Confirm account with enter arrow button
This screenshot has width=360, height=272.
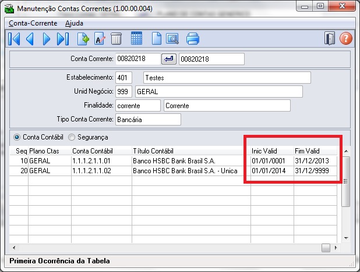[x=169, y=59]
